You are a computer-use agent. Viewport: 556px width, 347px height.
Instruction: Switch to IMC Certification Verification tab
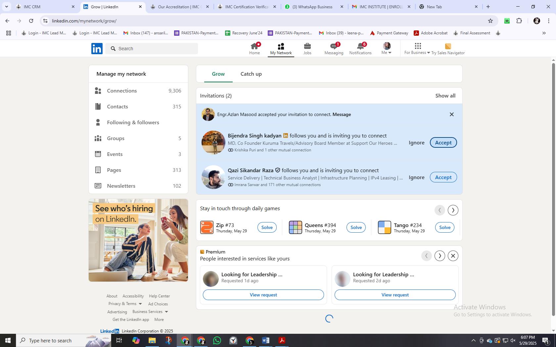247,7
